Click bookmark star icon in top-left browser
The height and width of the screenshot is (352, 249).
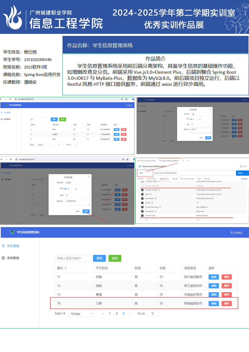[x=126, y=99]
